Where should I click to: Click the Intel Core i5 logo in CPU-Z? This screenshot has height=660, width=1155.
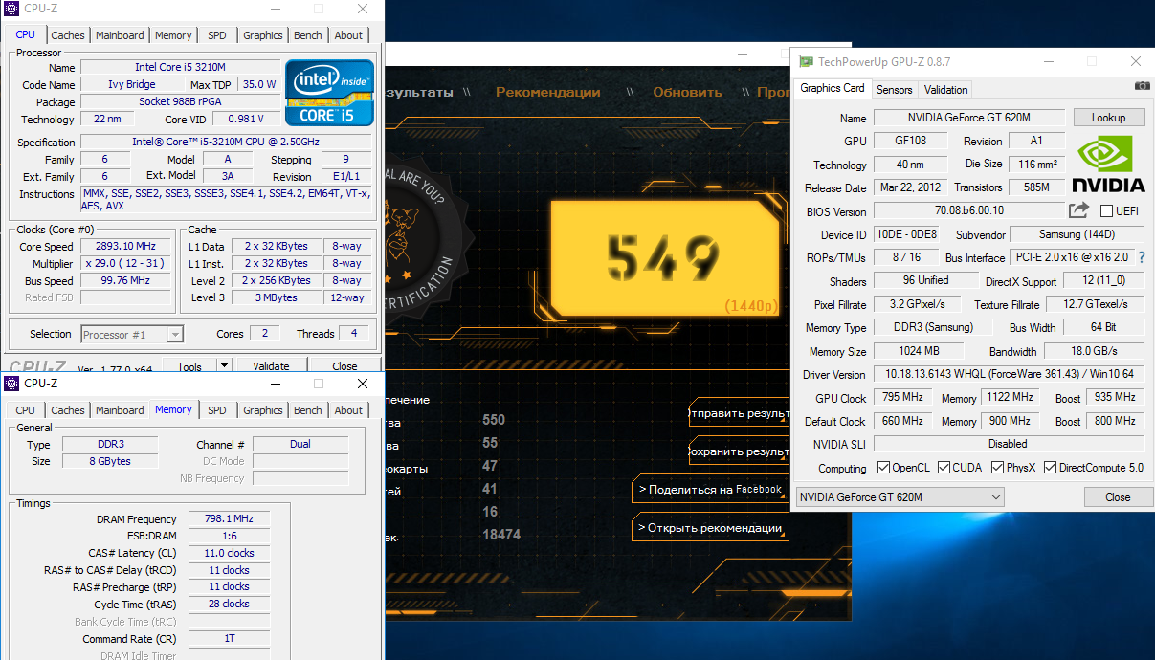(329, 93)
